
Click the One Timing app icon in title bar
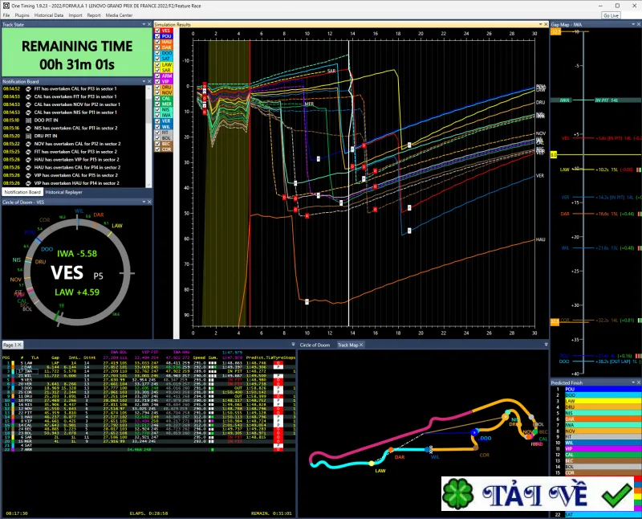pyautogui.click(x=6, y=6)
